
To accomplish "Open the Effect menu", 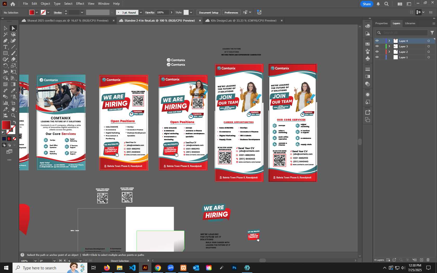I will coord(80,4).
